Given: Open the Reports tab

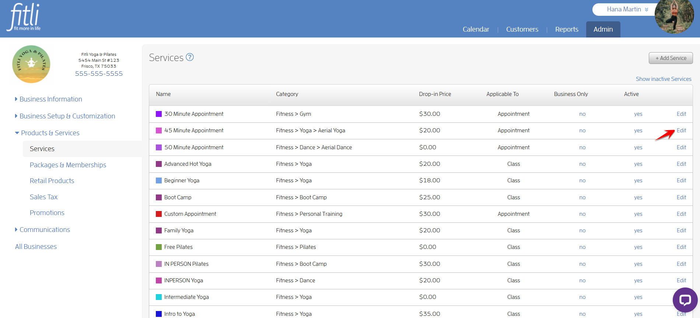Looking at the screenshot, I should pyautogui.click(x=567, y=29).
